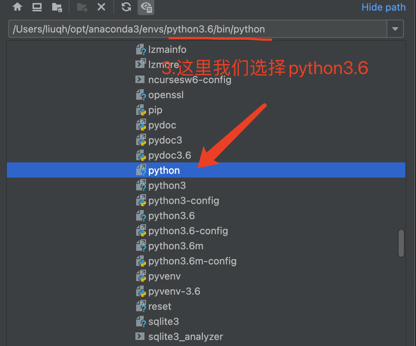
Task: Jump to the user home directory
Action: pyautogui.click(x=17, y=7)
